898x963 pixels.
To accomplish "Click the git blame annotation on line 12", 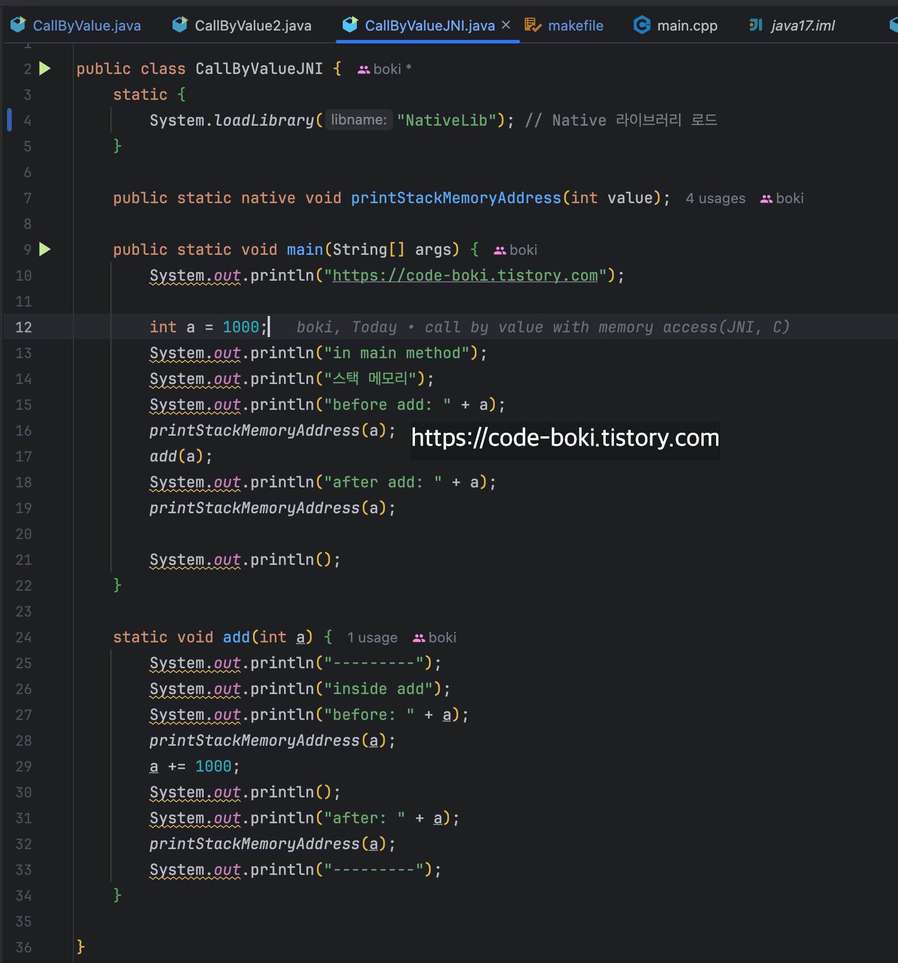I will [543, 327].
